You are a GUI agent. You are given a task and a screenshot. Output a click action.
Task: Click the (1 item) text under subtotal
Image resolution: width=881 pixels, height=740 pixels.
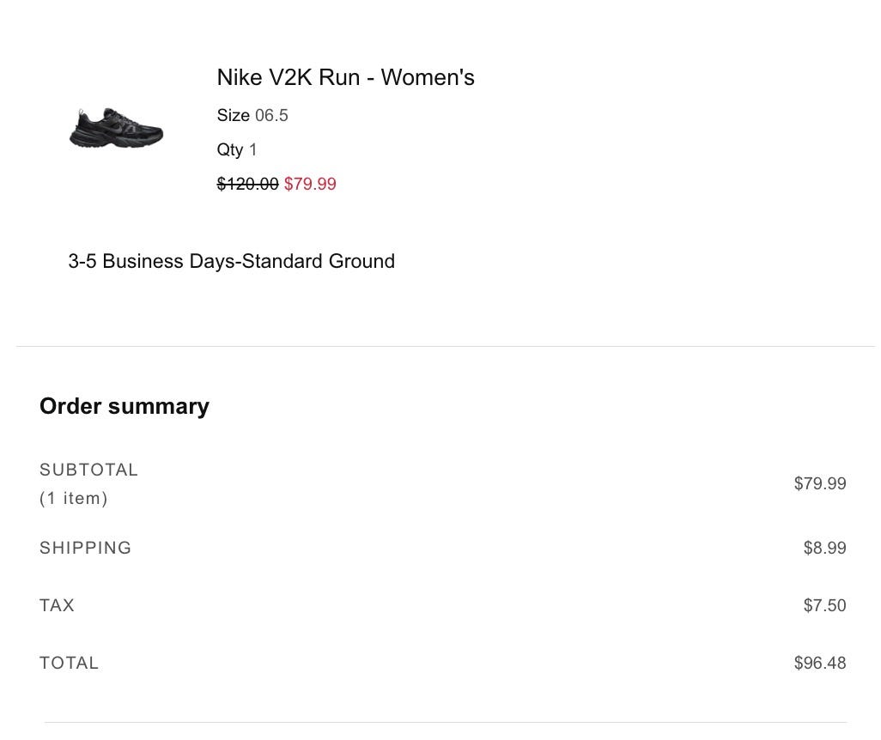74,498
